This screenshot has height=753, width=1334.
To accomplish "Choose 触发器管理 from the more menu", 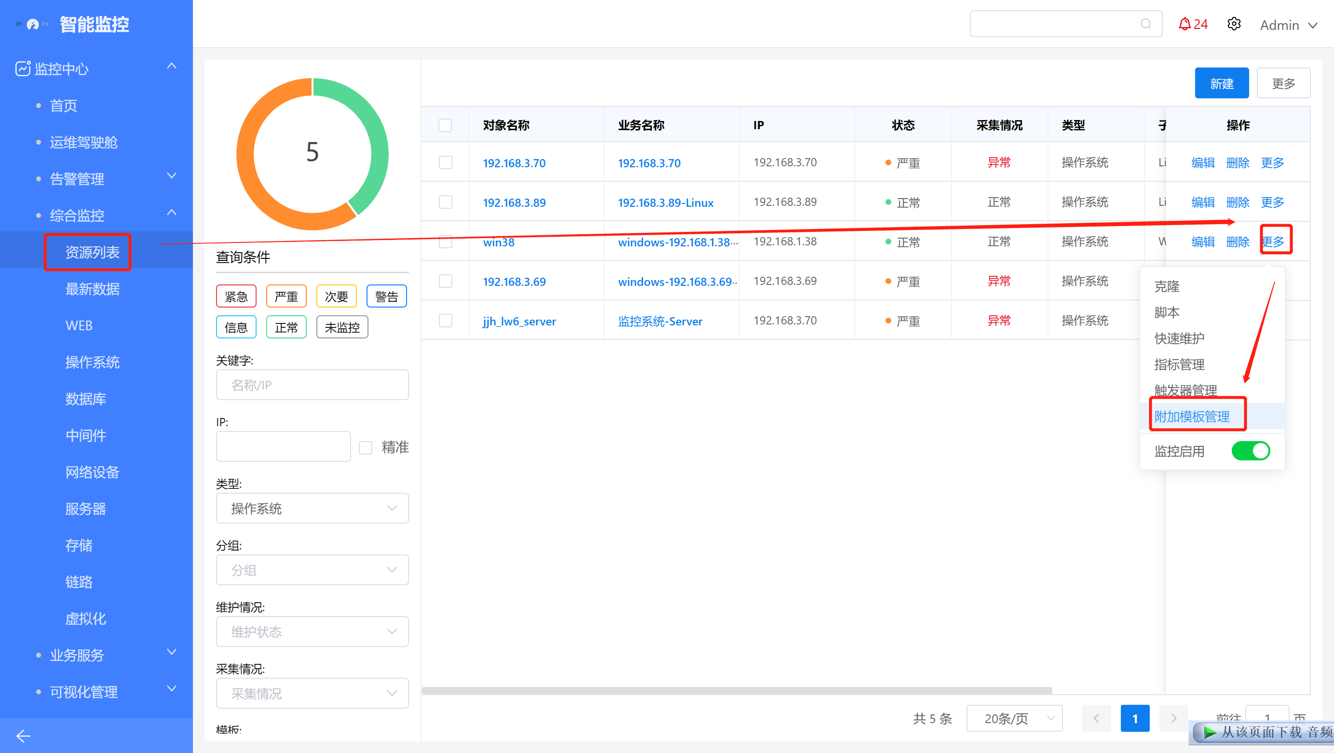I will coord(1185,390).
